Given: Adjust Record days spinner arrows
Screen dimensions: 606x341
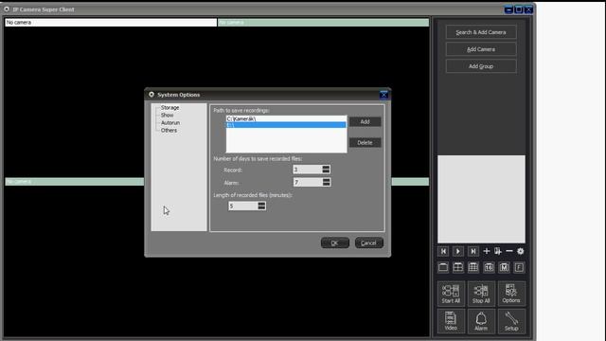Looking at the screenshot, I should point(326,170).
